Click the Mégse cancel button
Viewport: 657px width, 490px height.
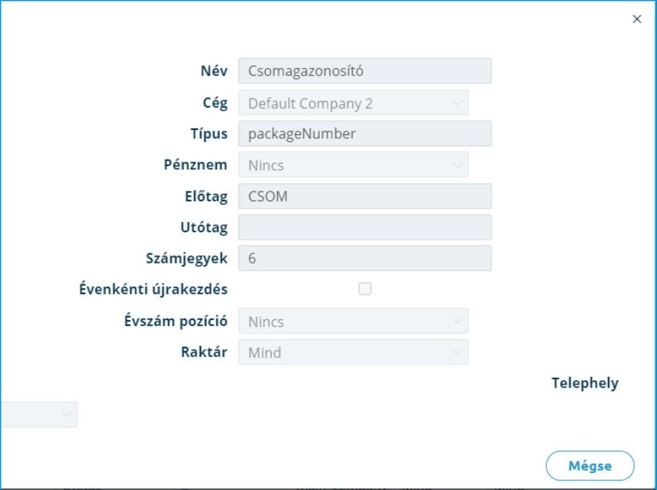(x=590, y=465)
